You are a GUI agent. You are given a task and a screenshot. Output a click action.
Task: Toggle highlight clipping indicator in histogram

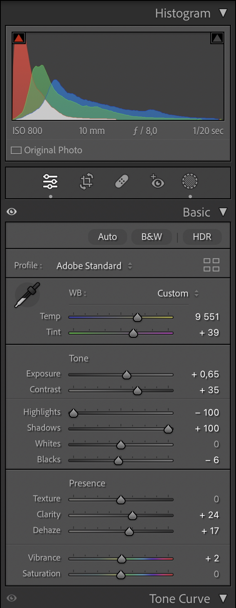[x=217, y=38]
